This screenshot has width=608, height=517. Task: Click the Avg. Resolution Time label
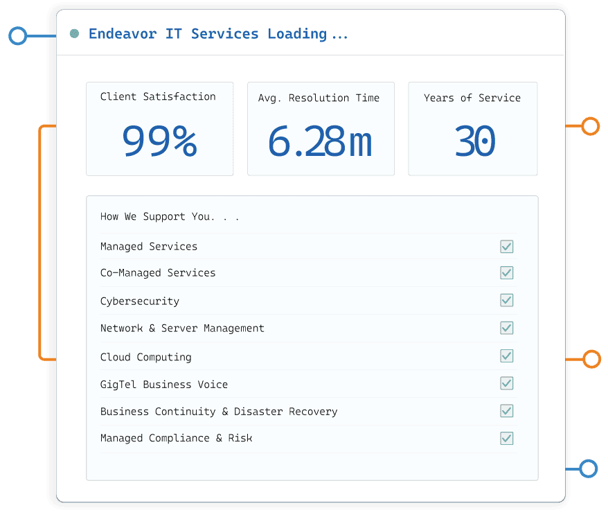click(319, 98)
